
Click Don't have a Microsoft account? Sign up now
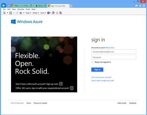click(37, 84)
